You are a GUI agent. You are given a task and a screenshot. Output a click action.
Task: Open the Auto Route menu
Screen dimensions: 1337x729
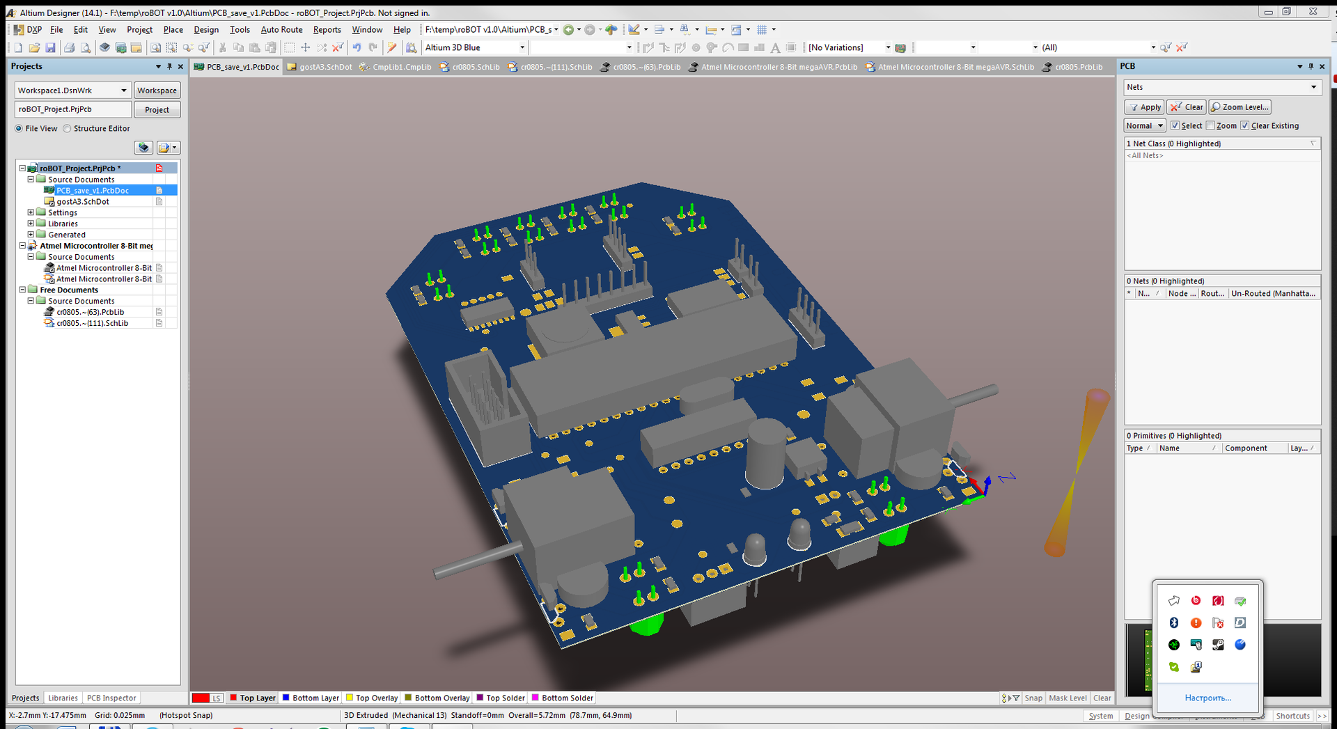tap(281, 29)
